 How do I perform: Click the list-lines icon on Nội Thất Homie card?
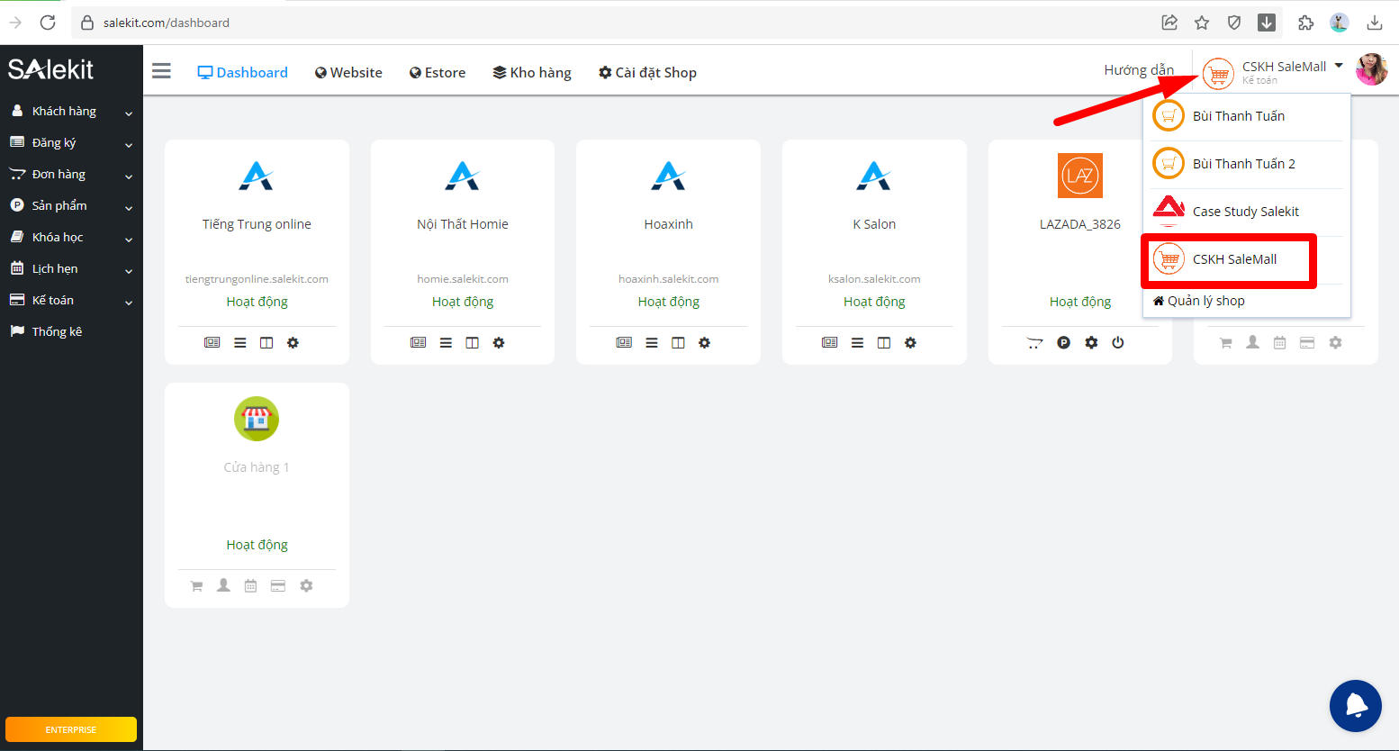[446, 342]
